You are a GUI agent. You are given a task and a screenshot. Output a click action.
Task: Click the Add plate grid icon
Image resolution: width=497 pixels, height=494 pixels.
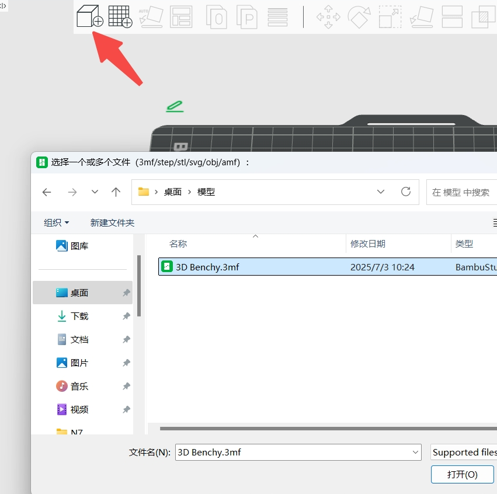(120, 16)
